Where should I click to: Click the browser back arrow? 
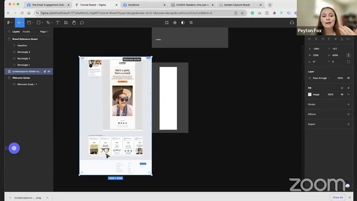coord(8,13)
